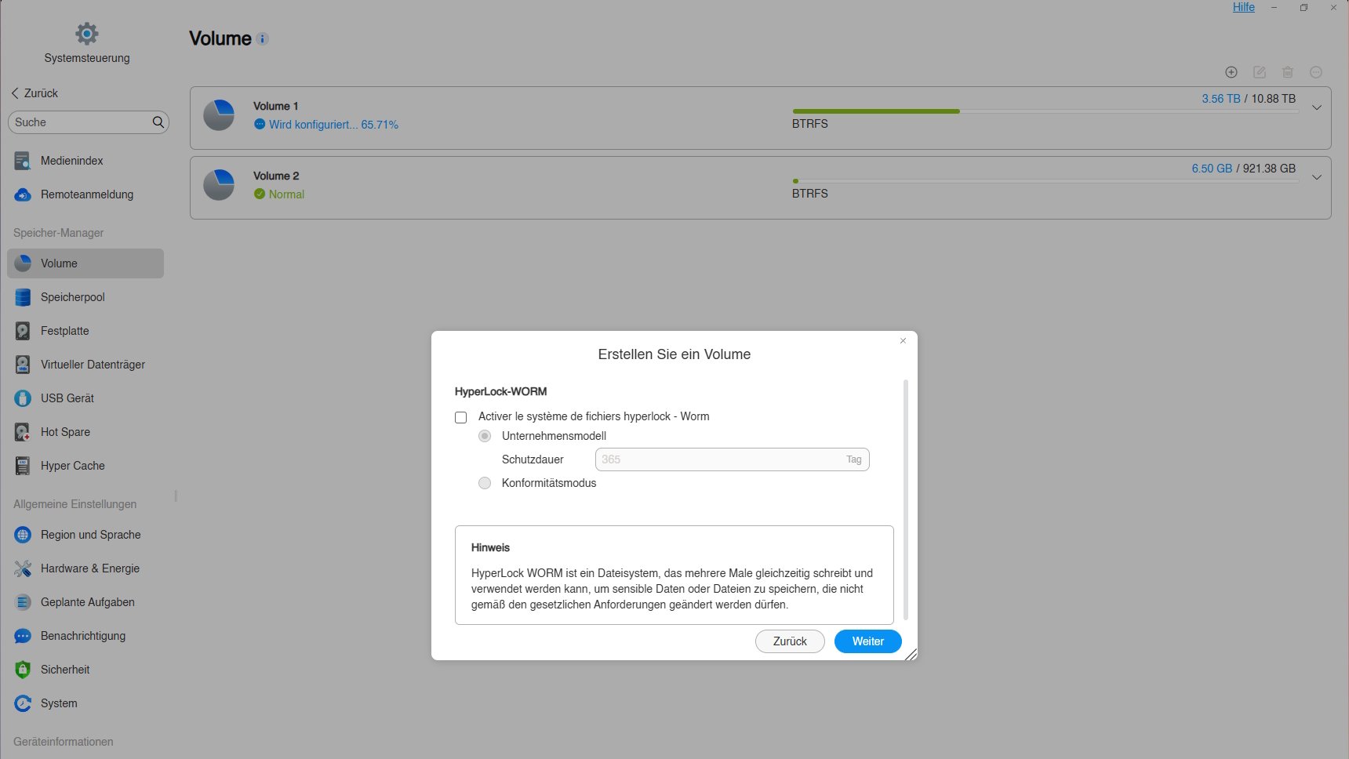Open Speicherpool in the sidebar
Viewport: 1349px width, 759px height.
(72, 297)
